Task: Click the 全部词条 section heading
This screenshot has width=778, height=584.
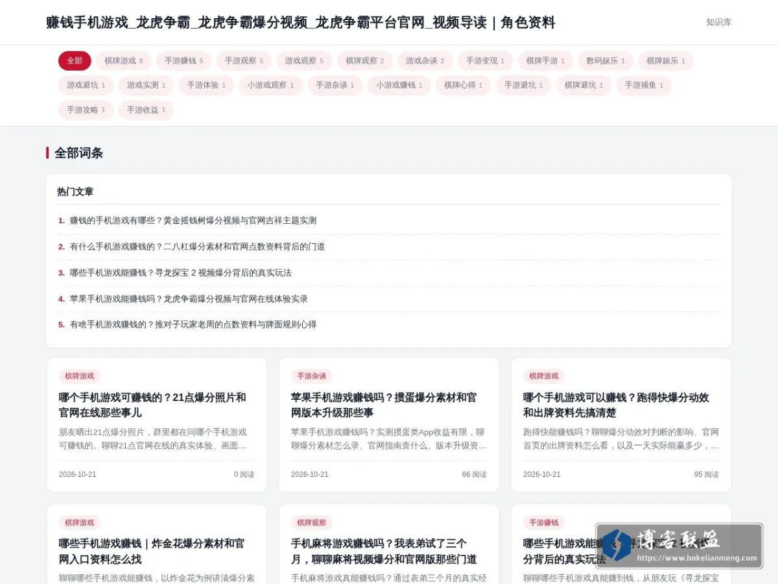Action: pos(78,153)
